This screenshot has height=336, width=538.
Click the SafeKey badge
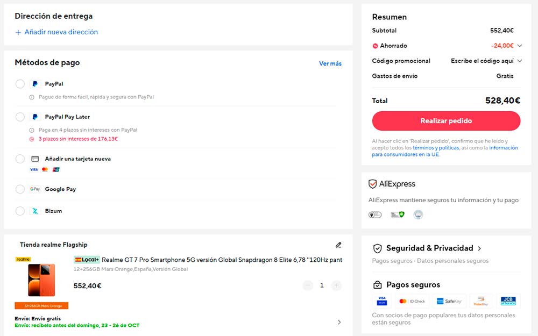451,301
